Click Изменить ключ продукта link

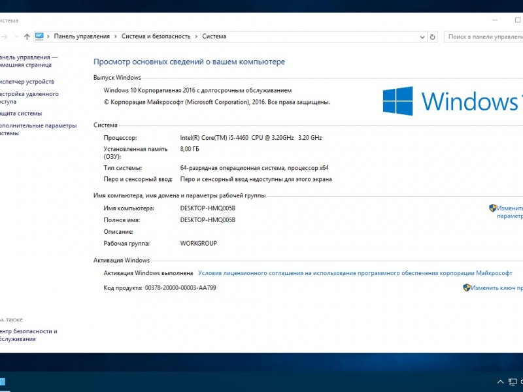point(497,287)
